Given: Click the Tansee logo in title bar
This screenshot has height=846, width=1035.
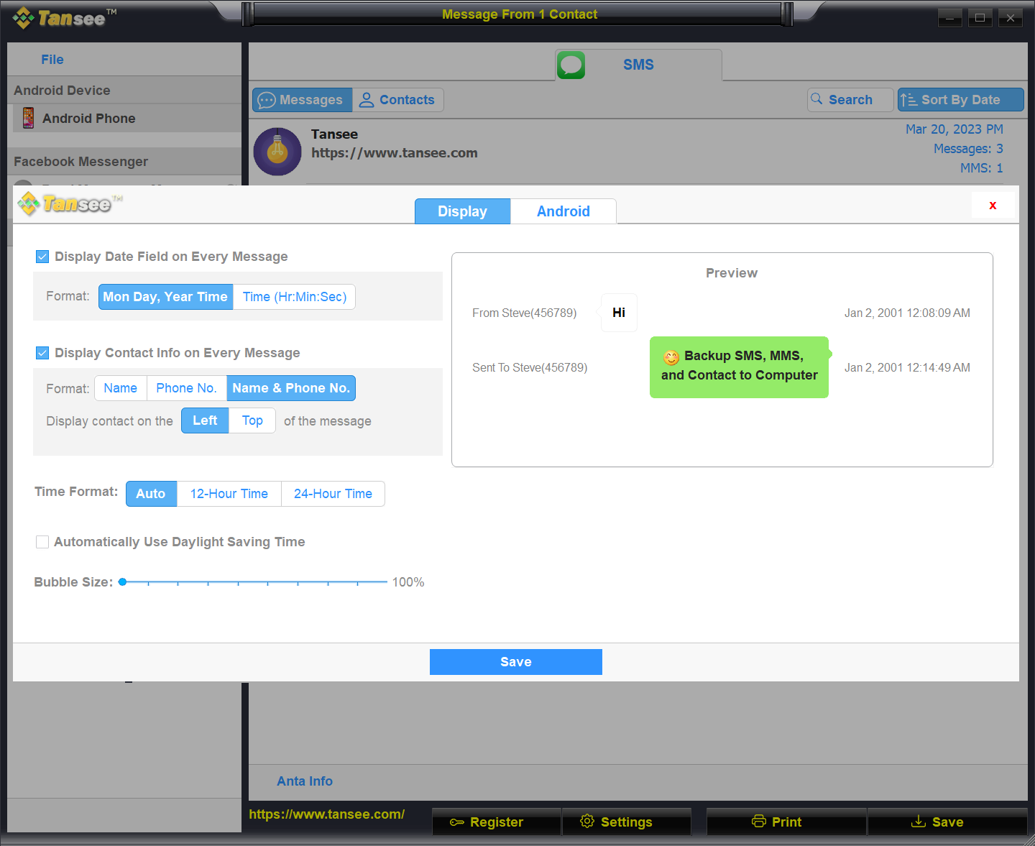Looking at the screenshot, I should tap(65, 17).
